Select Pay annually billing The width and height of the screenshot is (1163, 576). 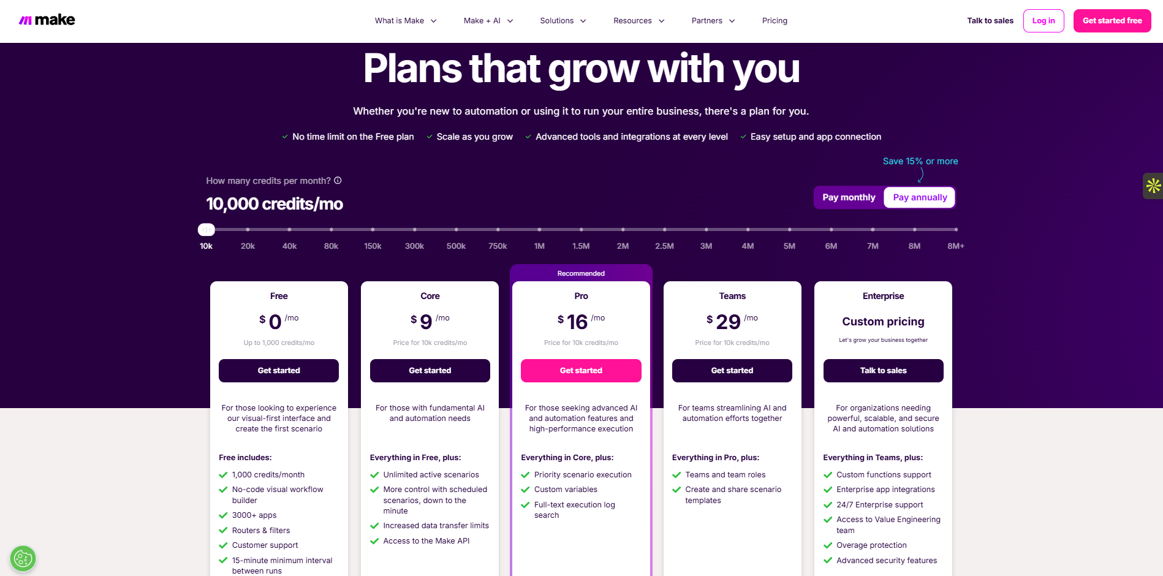click(919, 197)
